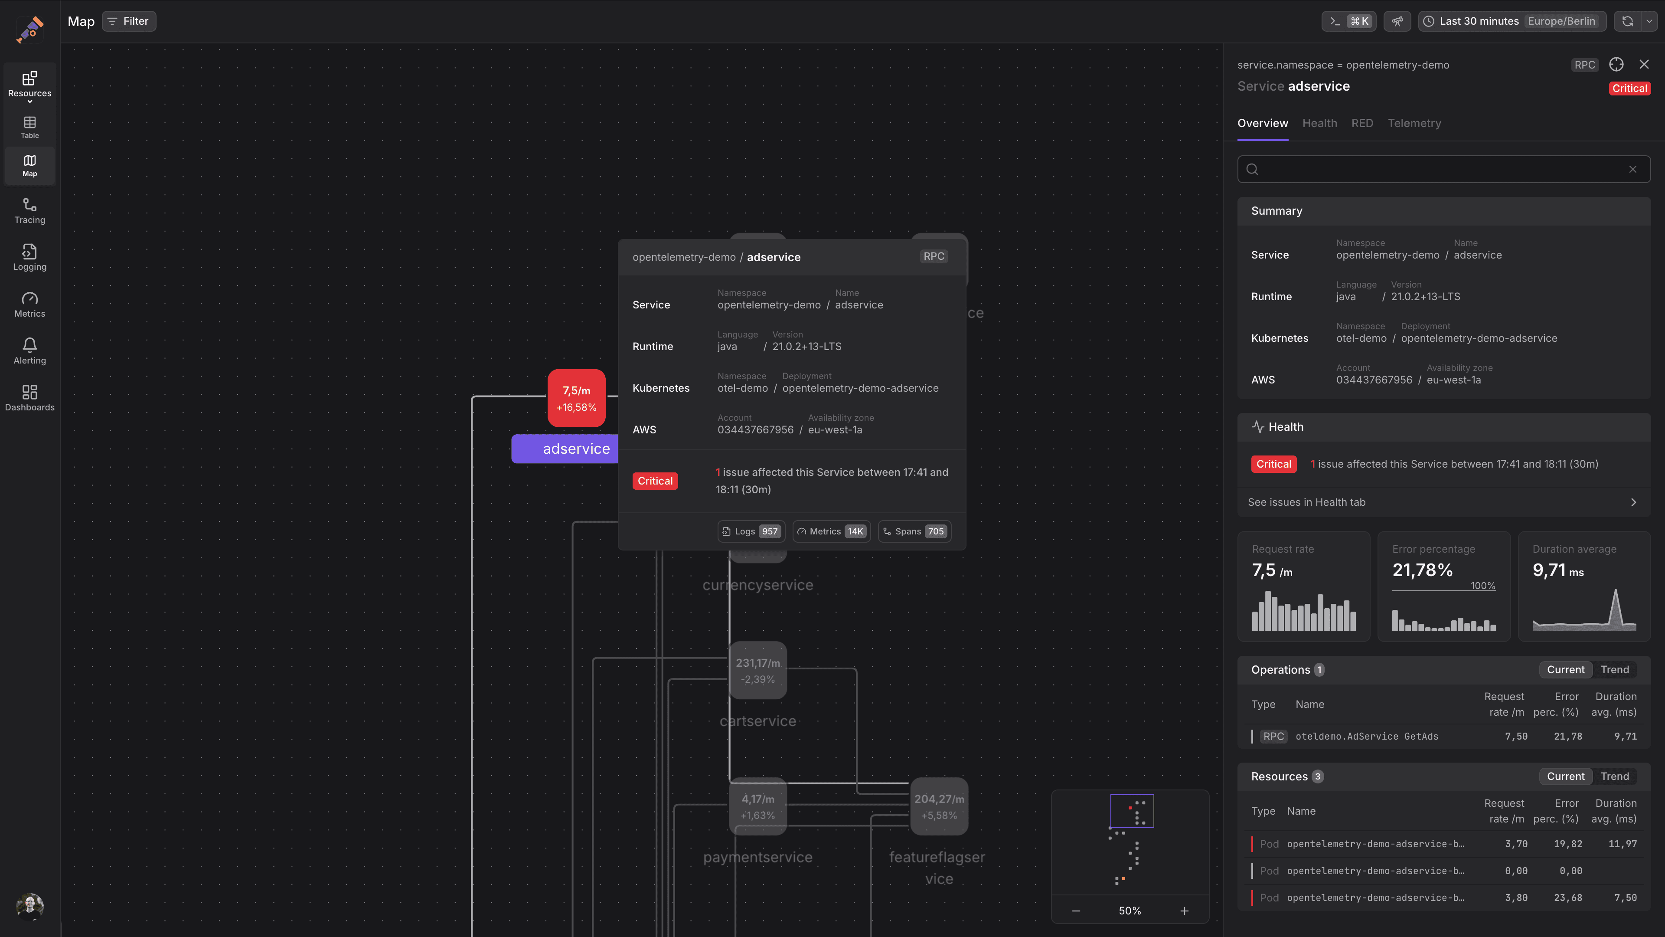Click the RPC badge in popup header

coord(934,257)
